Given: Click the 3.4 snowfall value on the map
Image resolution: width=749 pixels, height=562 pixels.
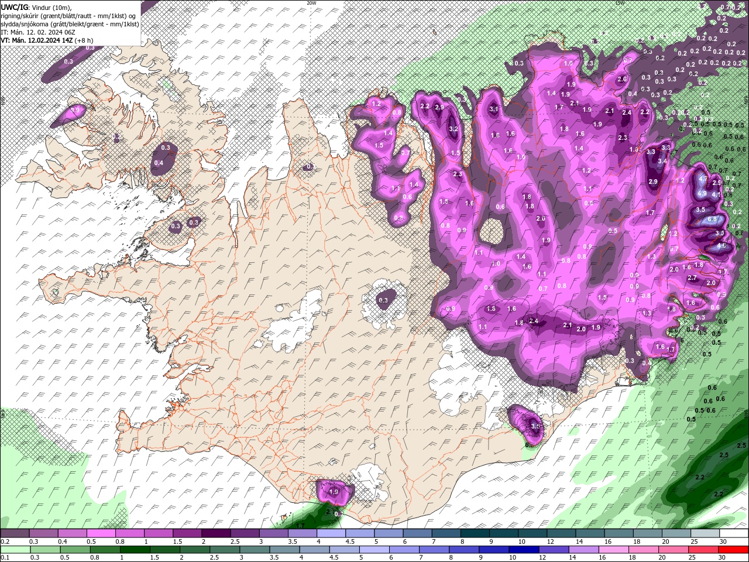Looking at the screenshot, I should pyautogui.click(x=662, y=161).
